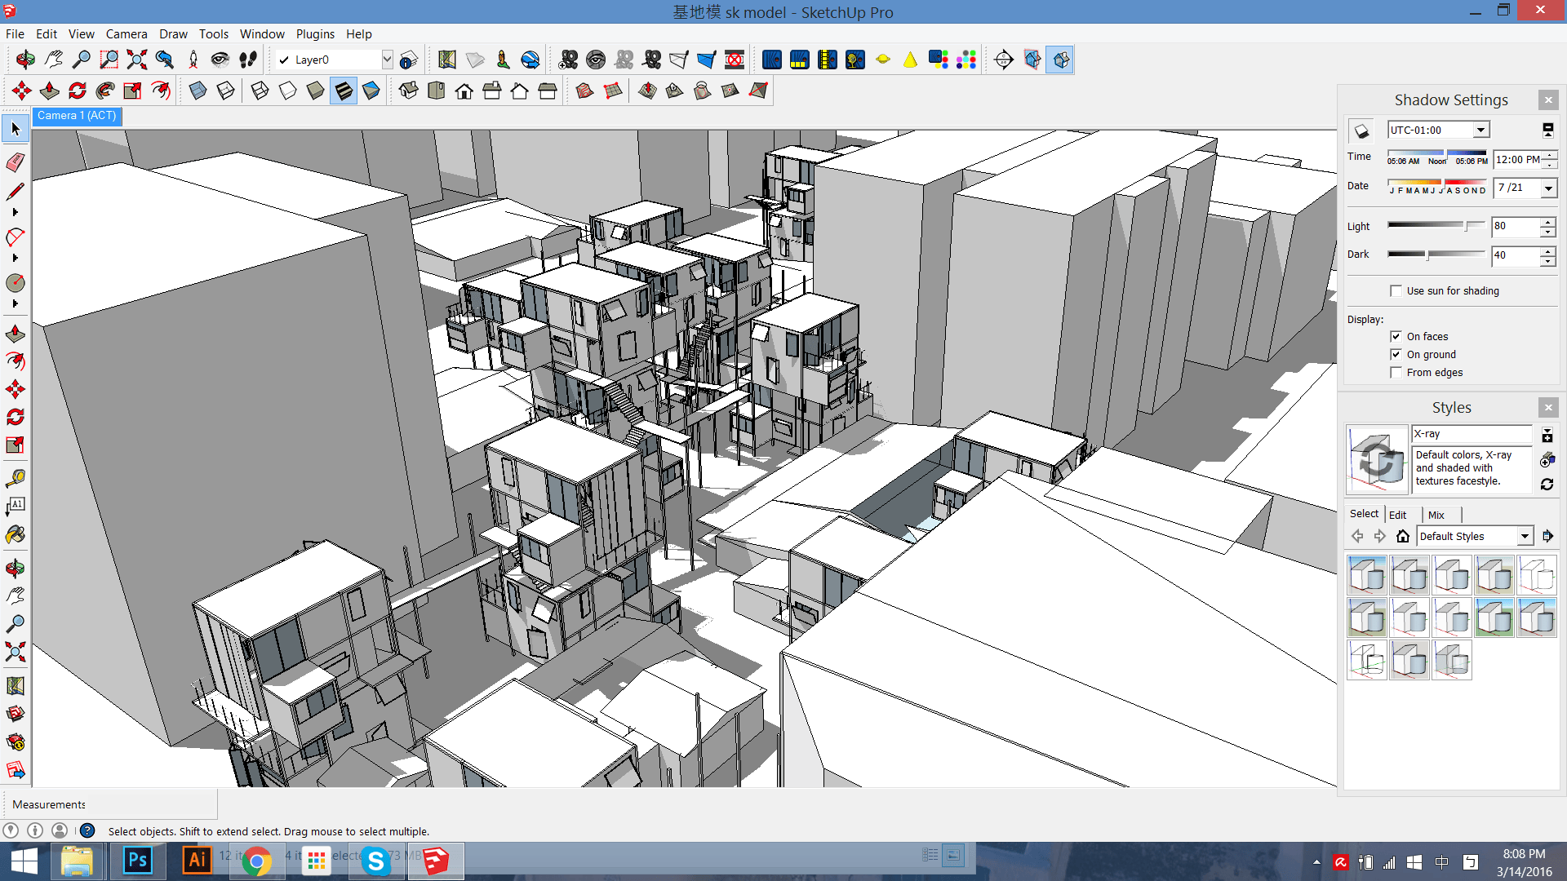Image resolution: width=1567 pixels, height=881 pixels.
Task: Open the Plugins menu
Action: 315,34
